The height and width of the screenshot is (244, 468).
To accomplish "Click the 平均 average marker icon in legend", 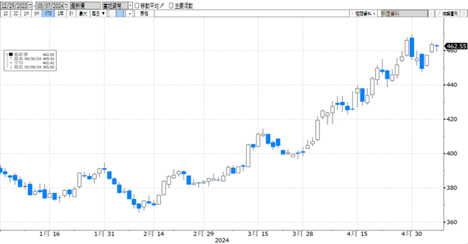I will (11, 63).
